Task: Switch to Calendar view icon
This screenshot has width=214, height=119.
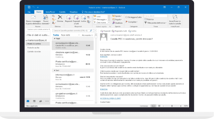Action: pos(34,101)
